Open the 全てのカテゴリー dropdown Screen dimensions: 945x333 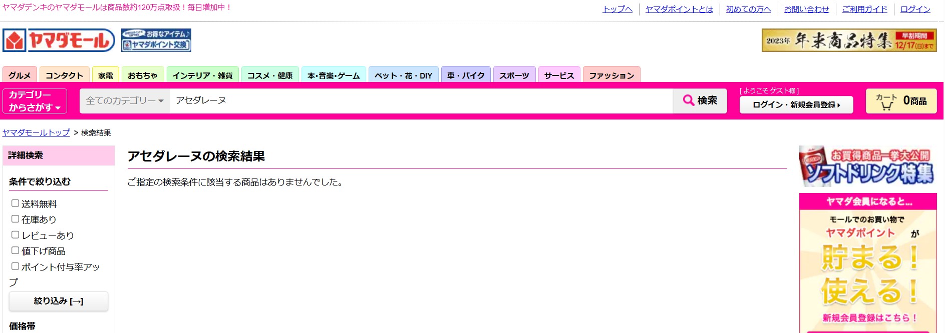(125, 101)
